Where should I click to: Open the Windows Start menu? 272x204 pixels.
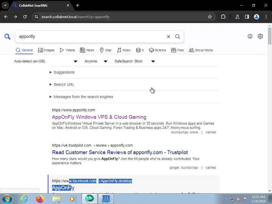point(7,199)
